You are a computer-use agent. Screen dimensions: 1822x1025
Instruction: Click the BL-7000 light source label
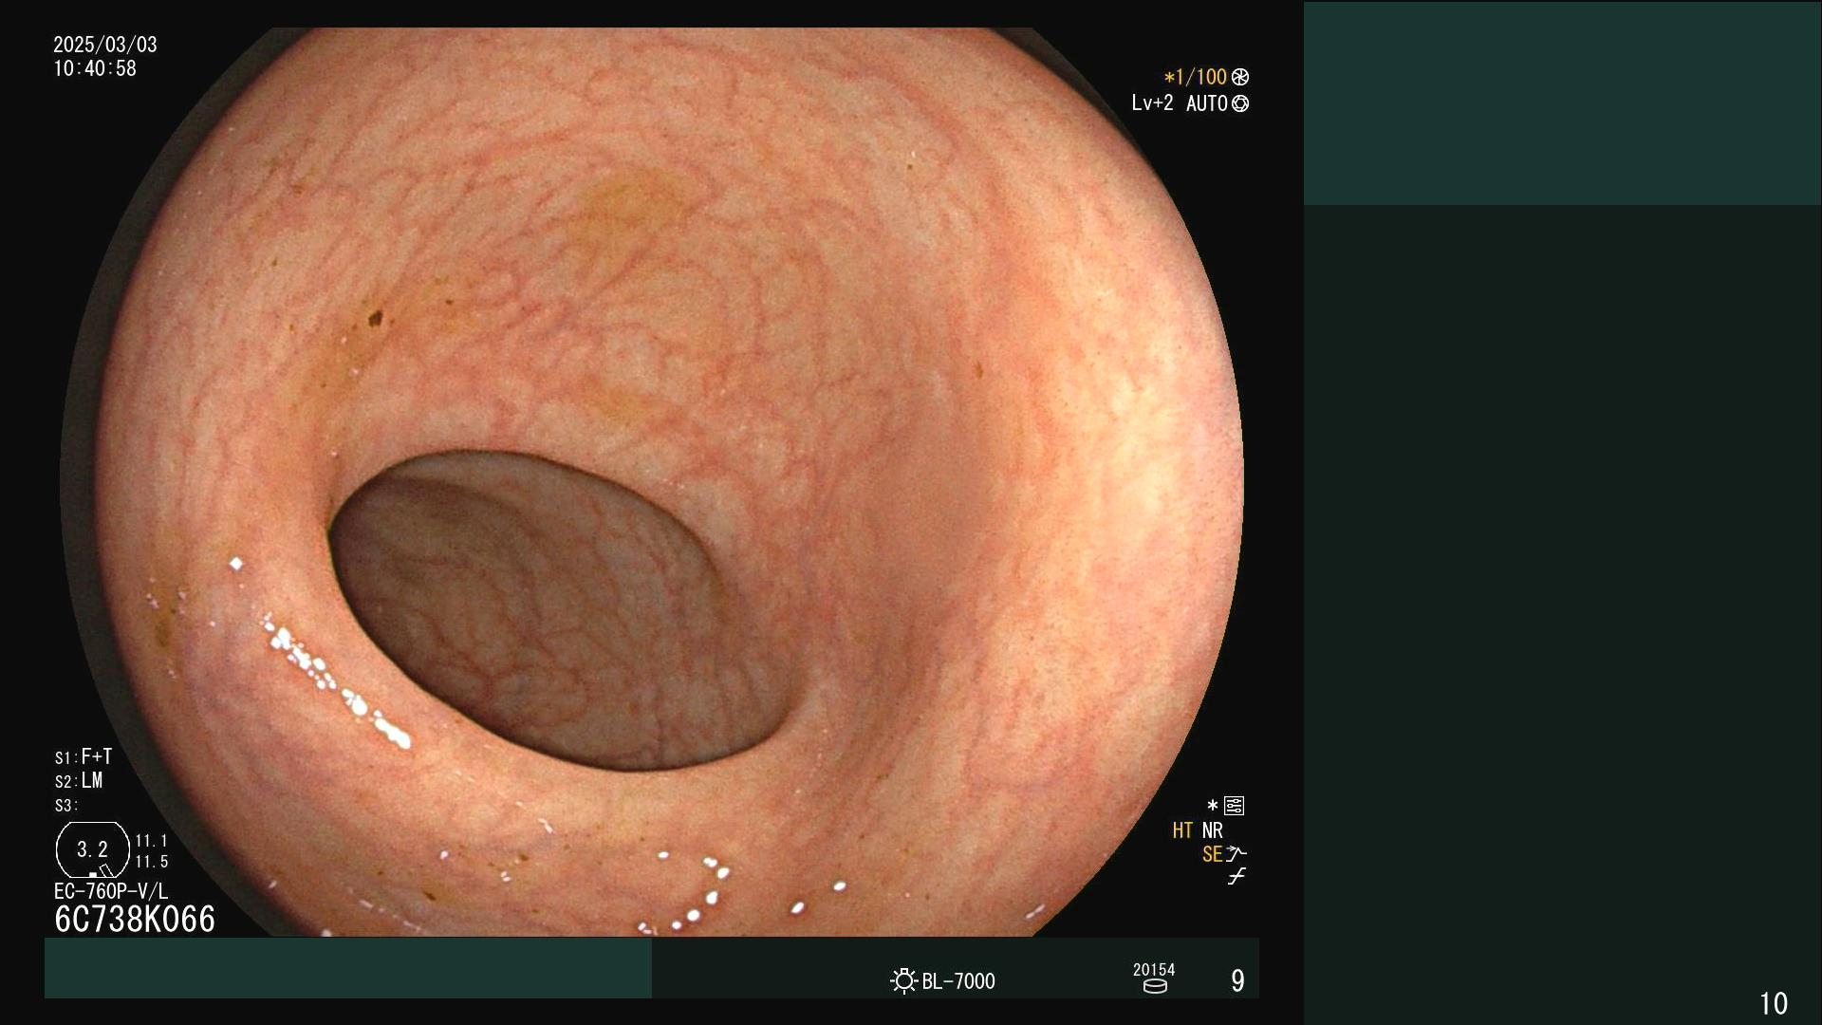tap(958, 981)
